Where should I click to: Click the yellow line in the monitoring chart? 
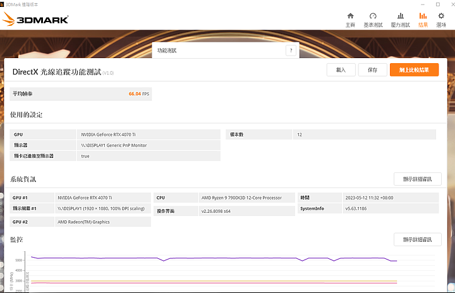pyautogui.click(x=214, y=281)
